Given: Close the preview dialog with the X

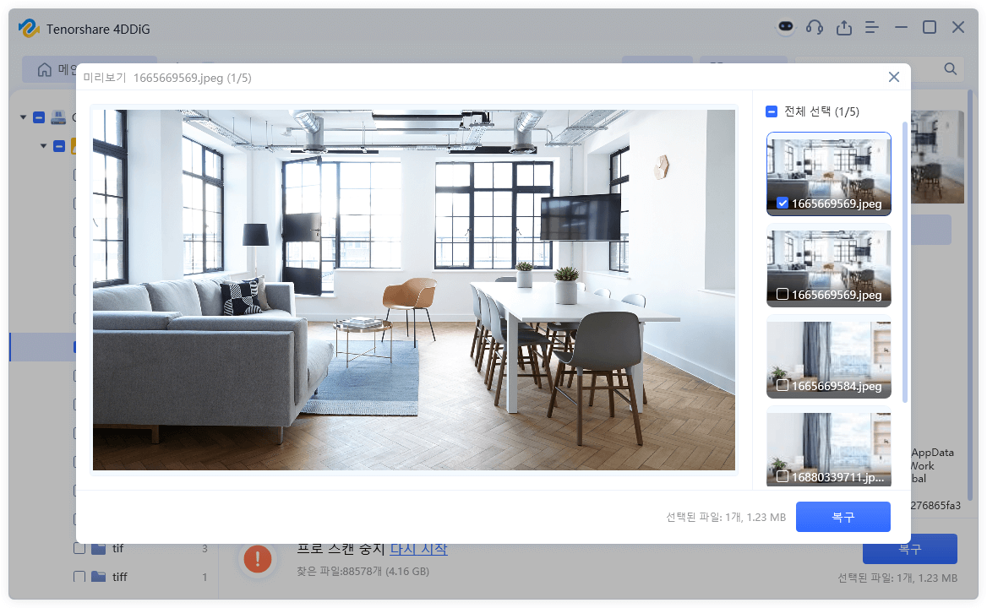Looking at the screenshot, I should coord(894,77).
